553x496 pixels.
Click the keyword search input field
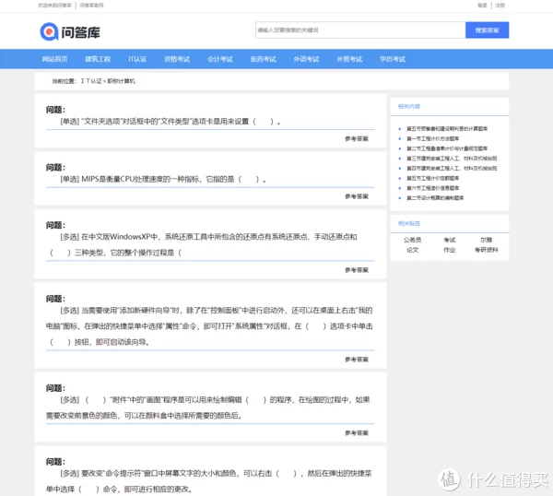point(359,30)
